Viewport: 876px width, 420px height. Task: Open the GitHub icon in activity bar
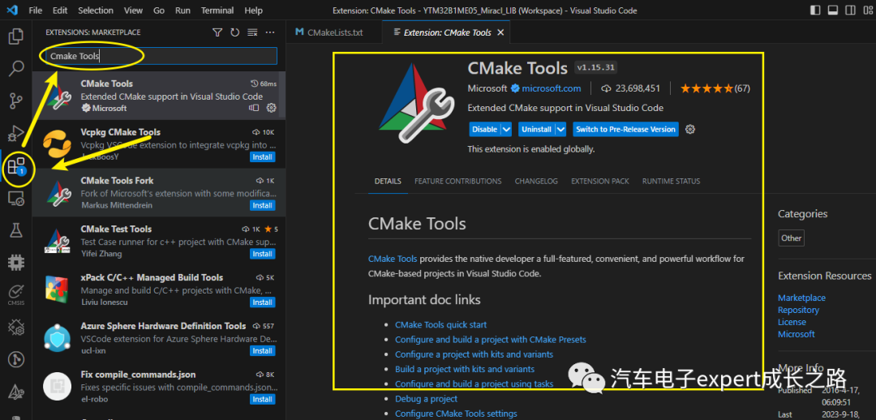[x=16, y=358]
